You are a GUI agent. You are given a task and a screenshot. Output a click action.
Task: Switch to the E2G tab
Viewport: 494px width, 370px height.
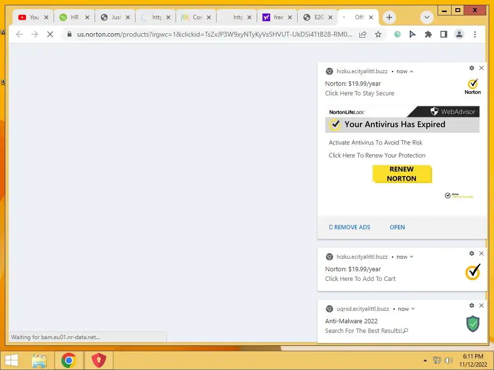[317, 17]
